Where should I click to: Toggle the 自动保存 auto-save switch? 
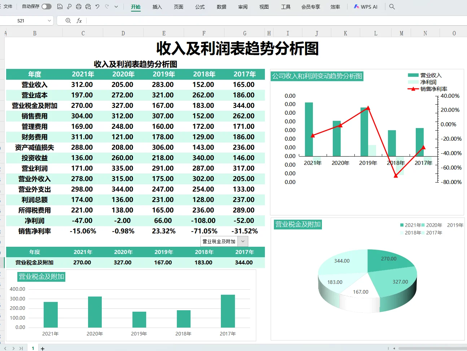46,6
